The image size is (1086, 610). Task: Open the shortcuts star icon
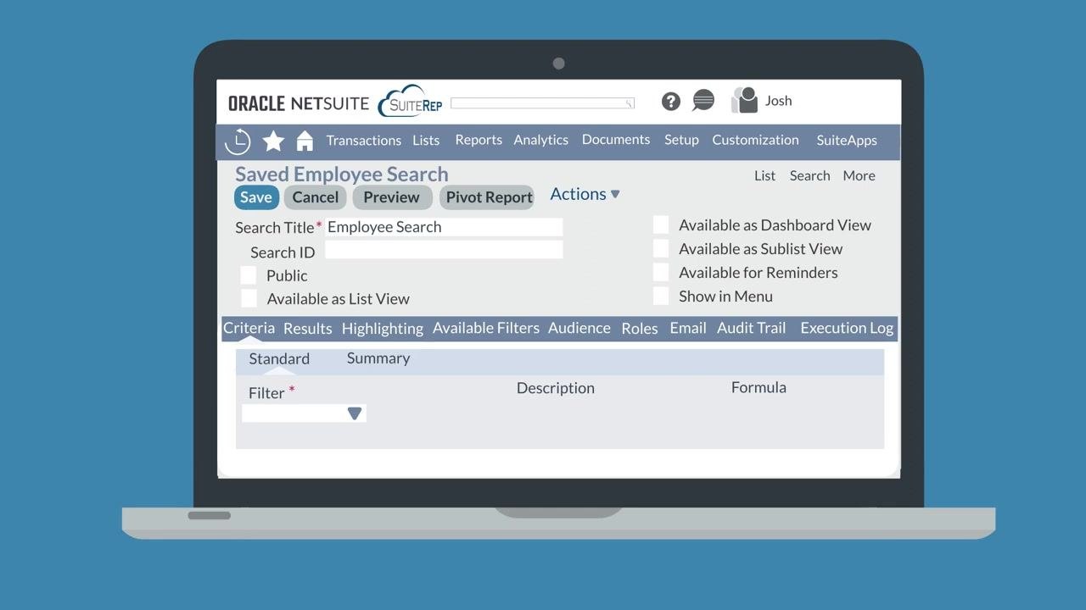(x=273, y=141)
